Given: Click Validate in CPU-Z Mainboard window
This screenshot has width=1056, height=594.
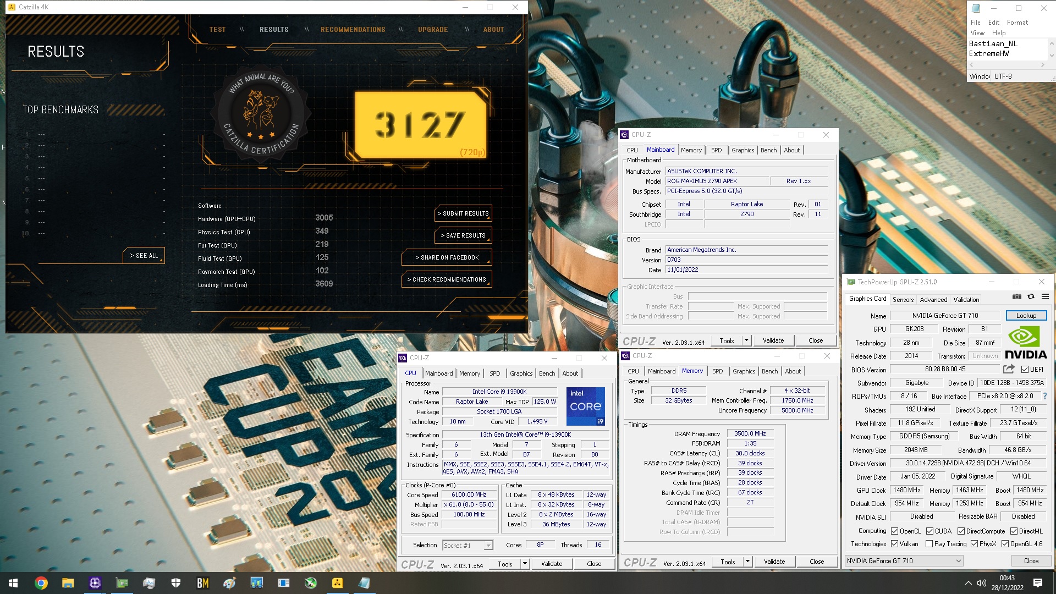Looking at the screenshot, I should coord(773,340).
